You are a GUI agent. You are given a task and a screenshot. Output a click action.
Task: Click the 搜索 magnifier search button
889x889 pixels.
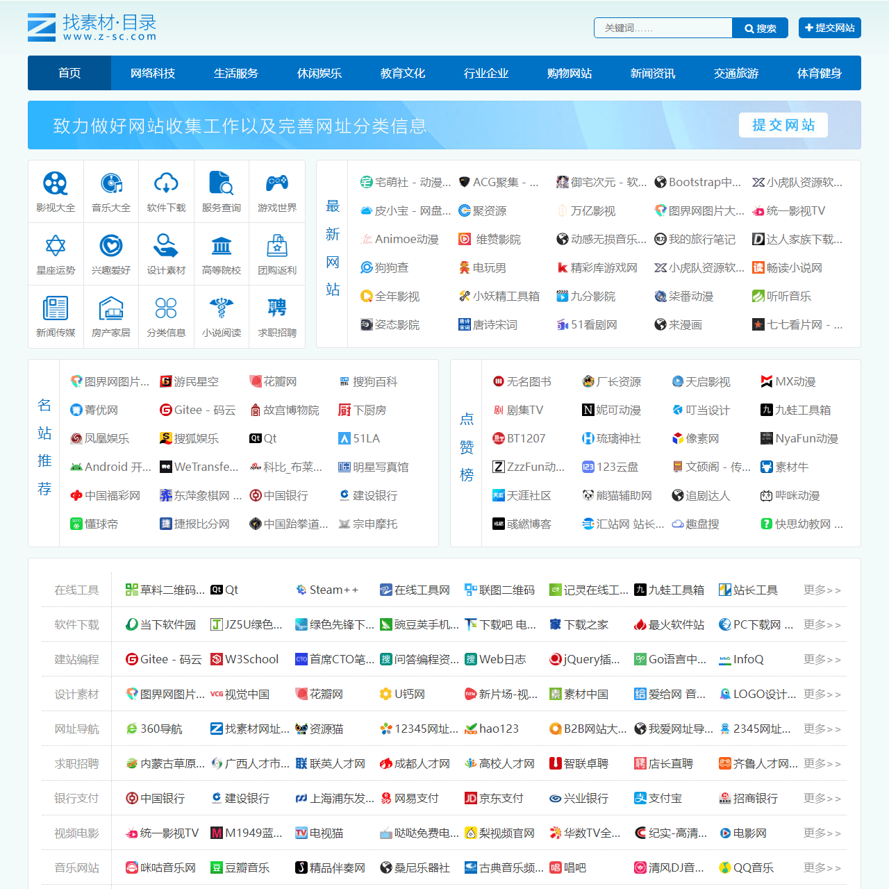click(x=761, y=28)
